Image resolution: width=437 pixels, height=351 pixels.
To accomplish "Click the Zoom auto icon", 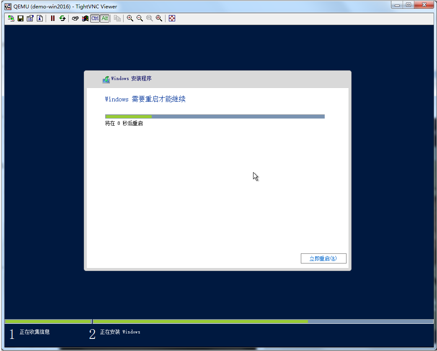I will coord(159,18).
